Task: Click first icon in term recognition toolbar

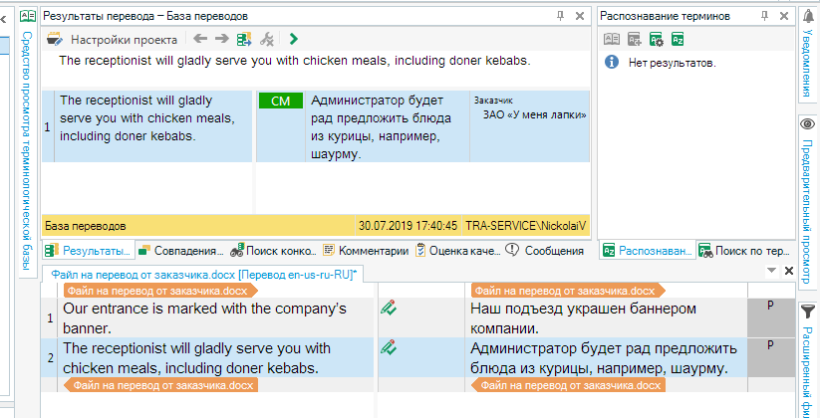Action: [x=612, y=40]
